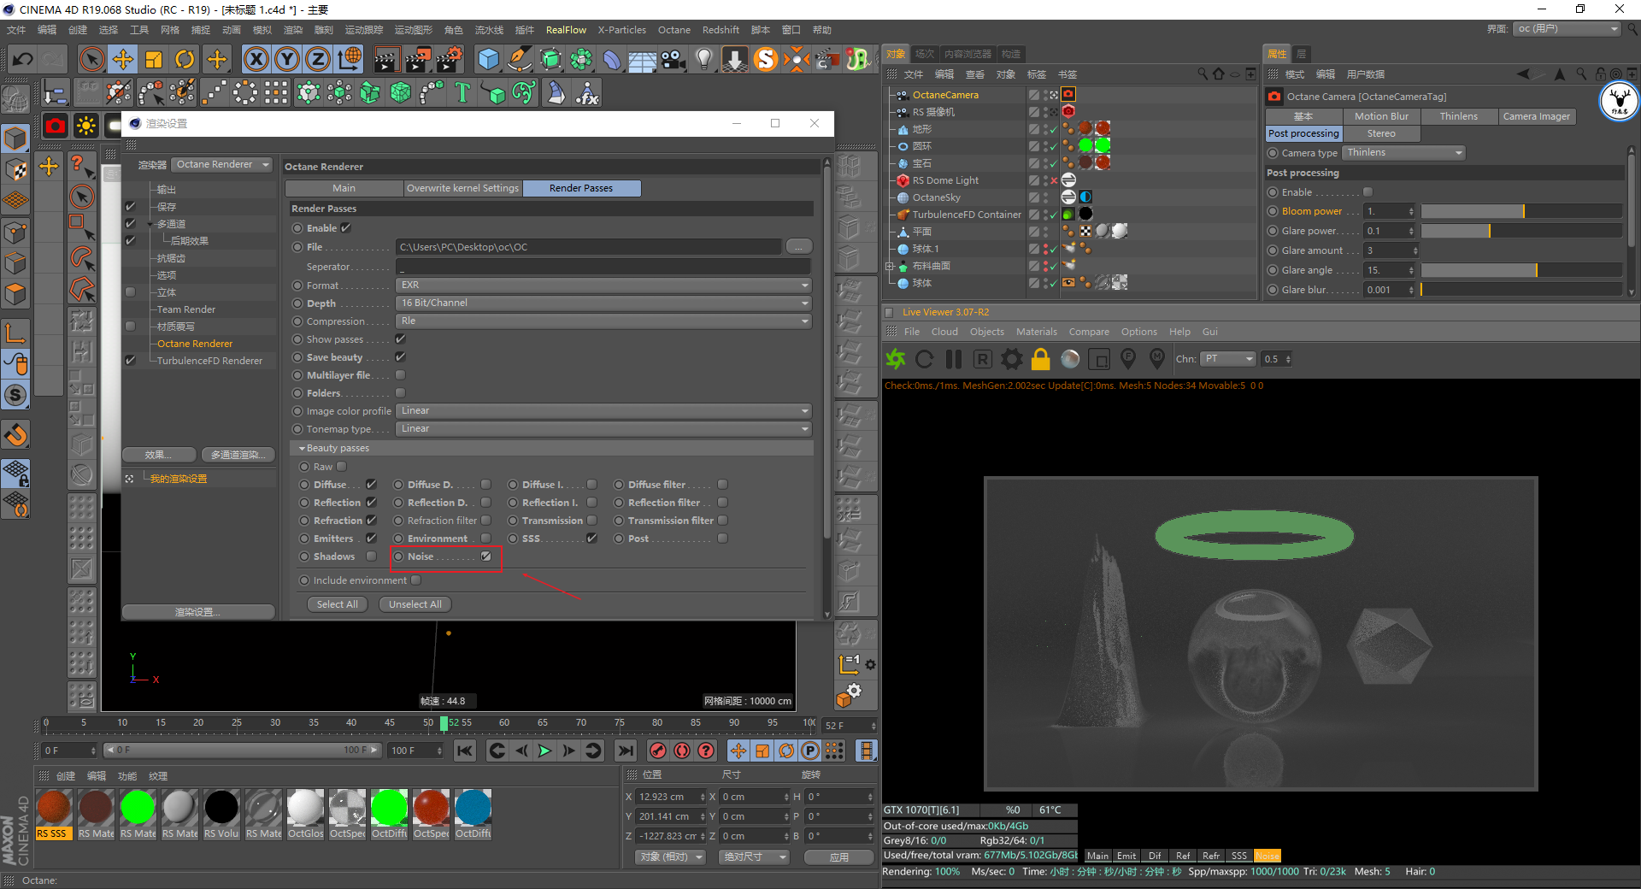Toggle the Save beauty checkbox
The width and height of the screenshot is (1641, 889).
400,357
